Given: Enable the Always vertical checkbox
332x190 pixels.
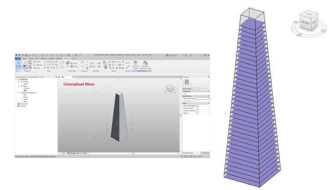Looking at the screenshot, I should point(197,108).
